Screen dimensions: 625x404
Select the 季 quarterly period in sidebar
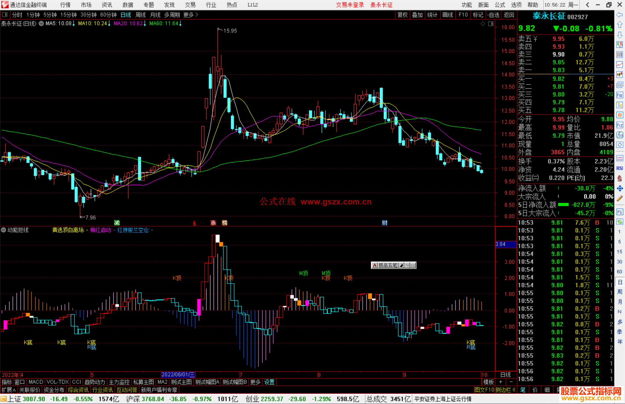[x=620, y=332]
